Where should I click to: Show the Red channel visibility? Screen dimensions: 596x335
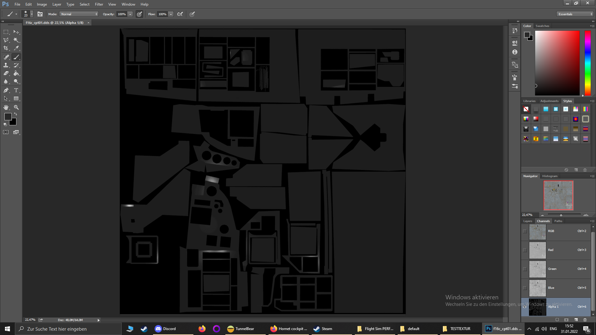click(525, 250)
